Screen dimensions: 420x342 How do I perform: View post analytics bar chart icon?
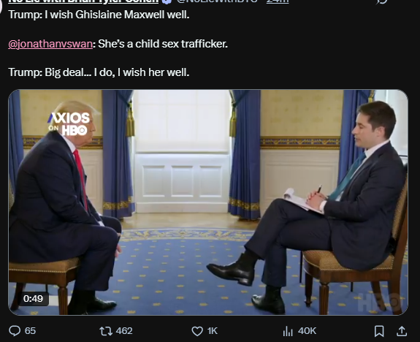(288, 331)
